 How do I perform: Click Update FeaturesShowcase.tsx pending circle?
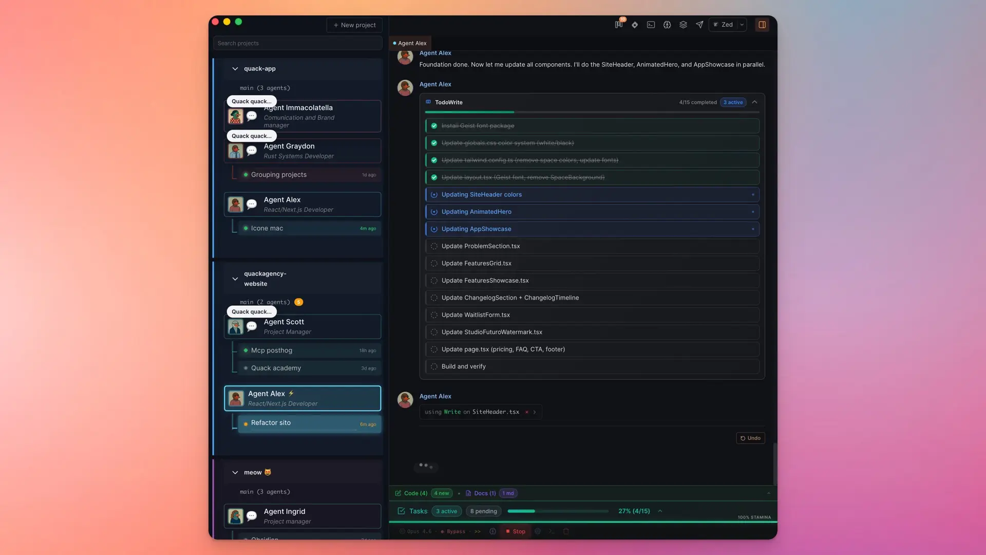pos(434,281)
